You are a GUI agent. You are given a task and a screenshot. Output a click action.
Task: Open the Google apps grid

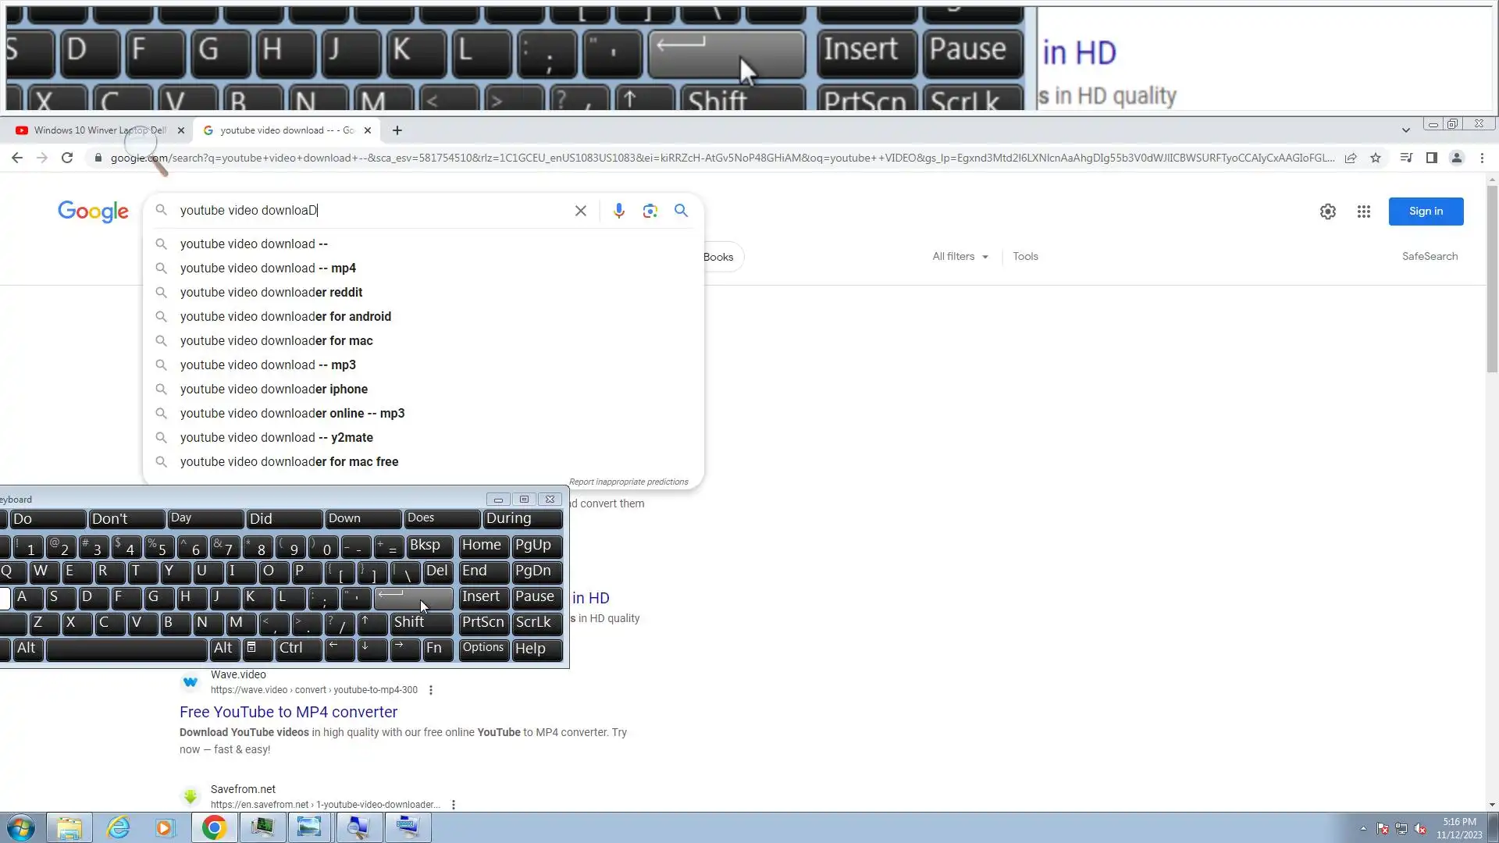pyautogui.click(x=1363, y=212)
